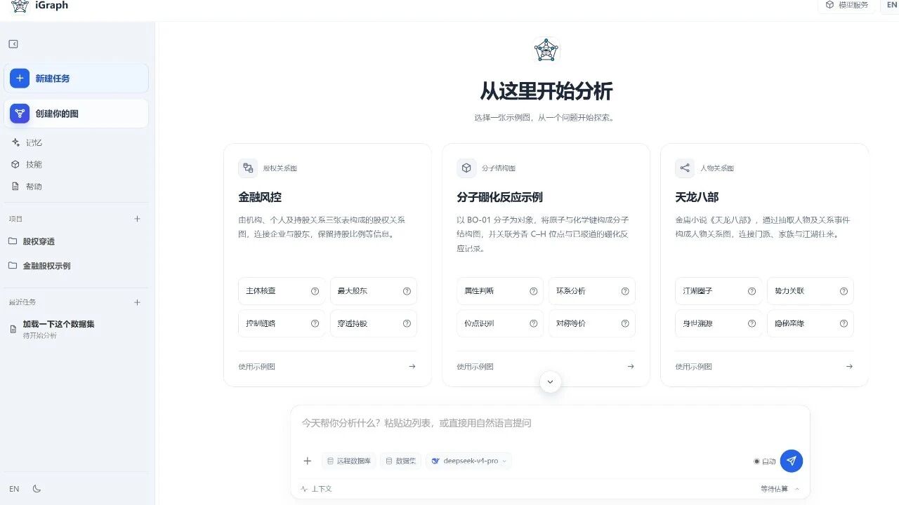
Task: Click the help icon on 控制链路
Action: (315, 323)
